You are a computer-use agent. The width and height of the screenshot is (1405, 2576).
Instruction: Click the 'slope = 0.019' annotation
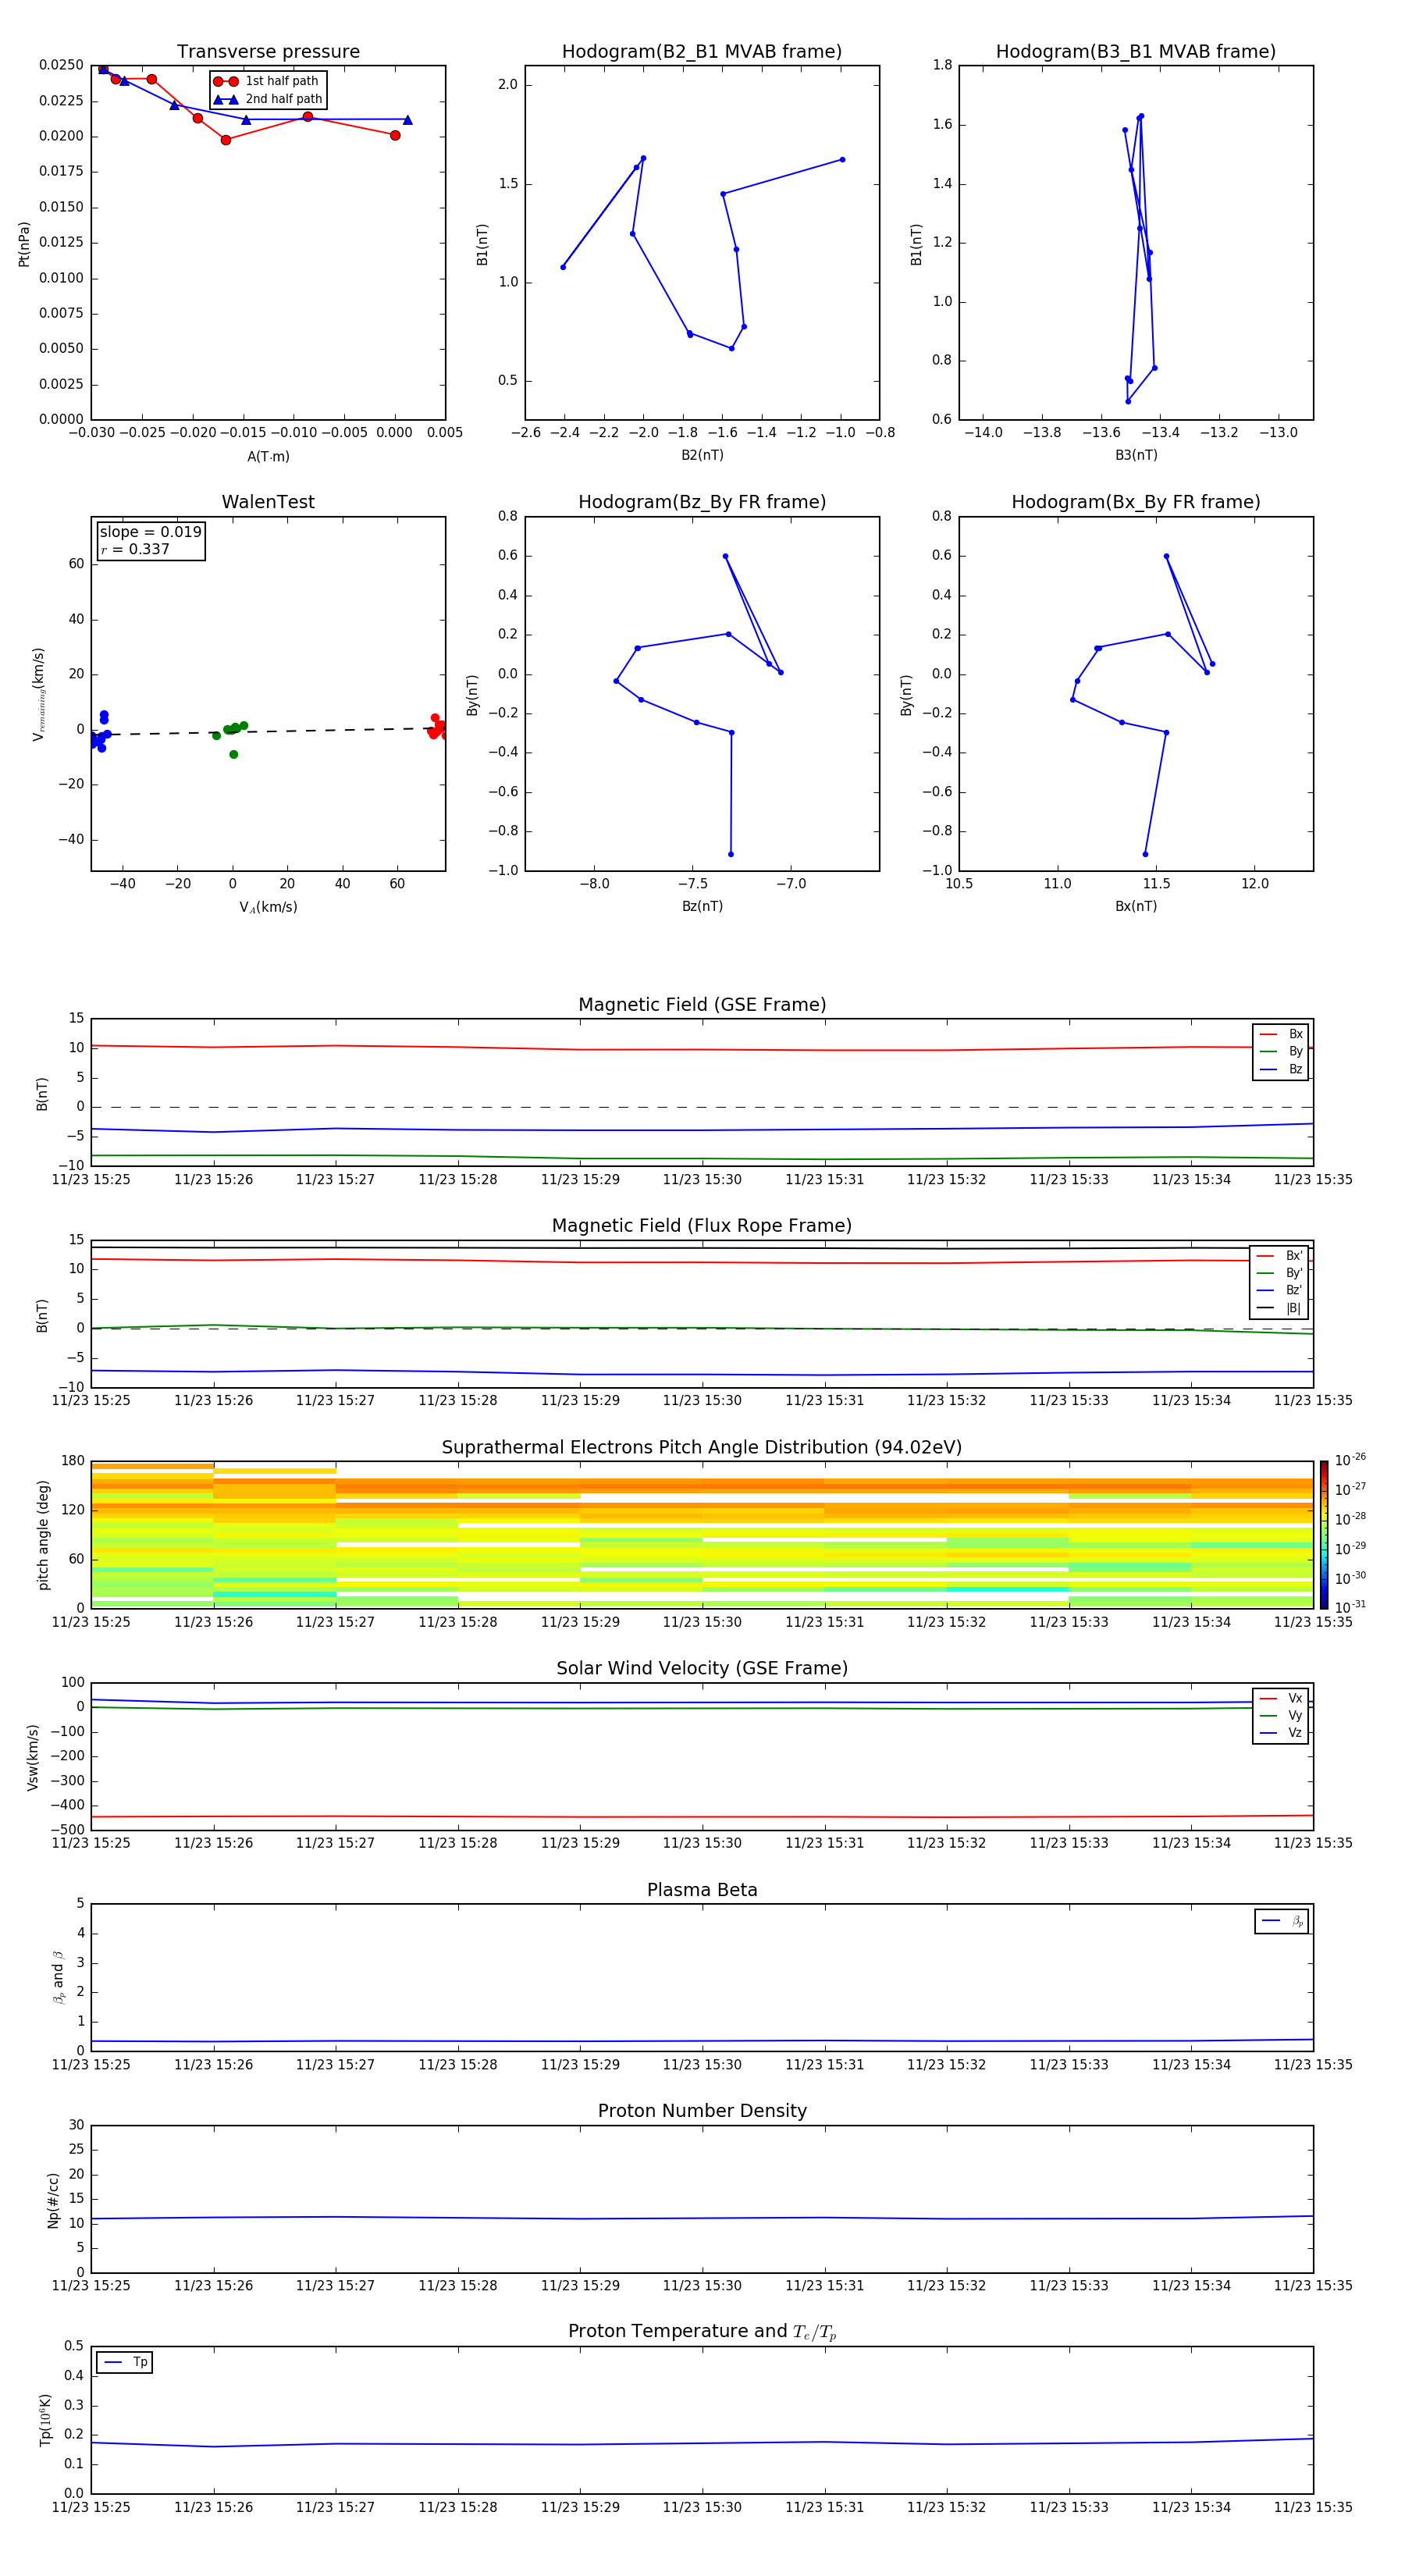point(151,532)
